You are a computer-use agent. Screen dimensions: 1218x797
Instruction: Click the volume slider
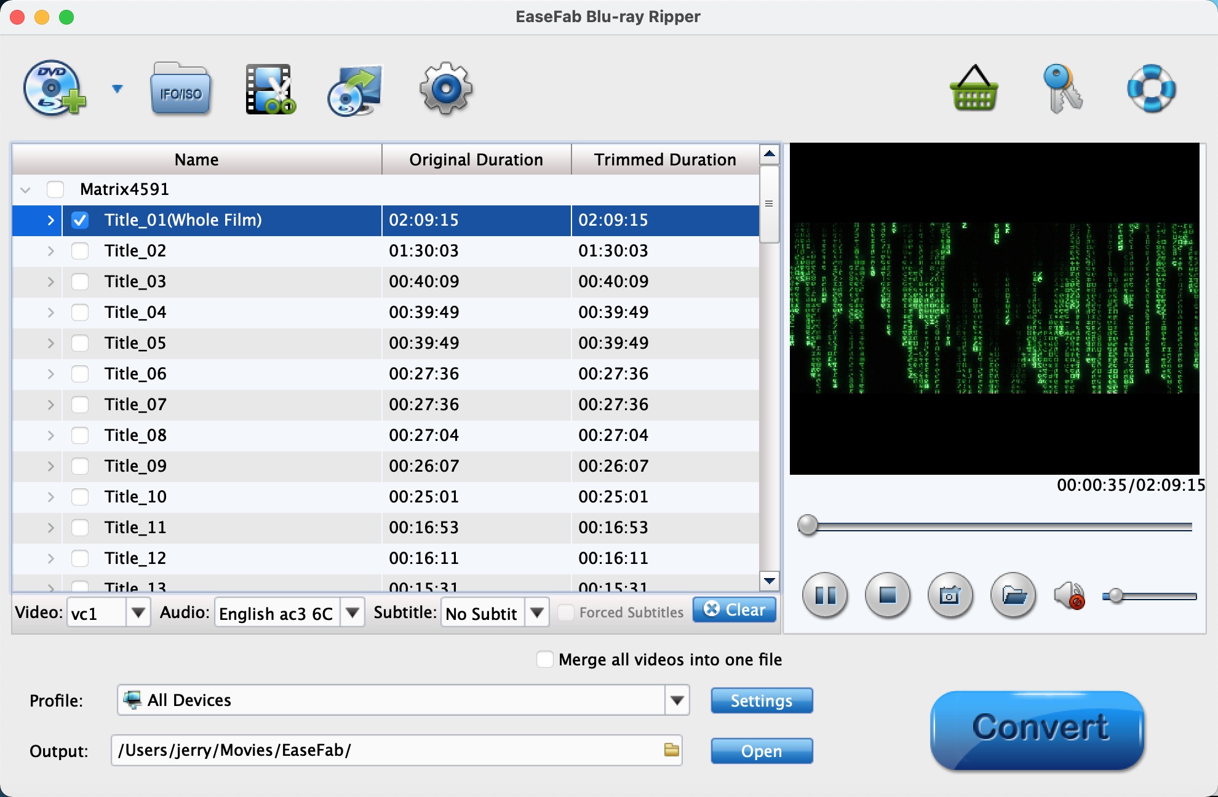click(1149, 596)
